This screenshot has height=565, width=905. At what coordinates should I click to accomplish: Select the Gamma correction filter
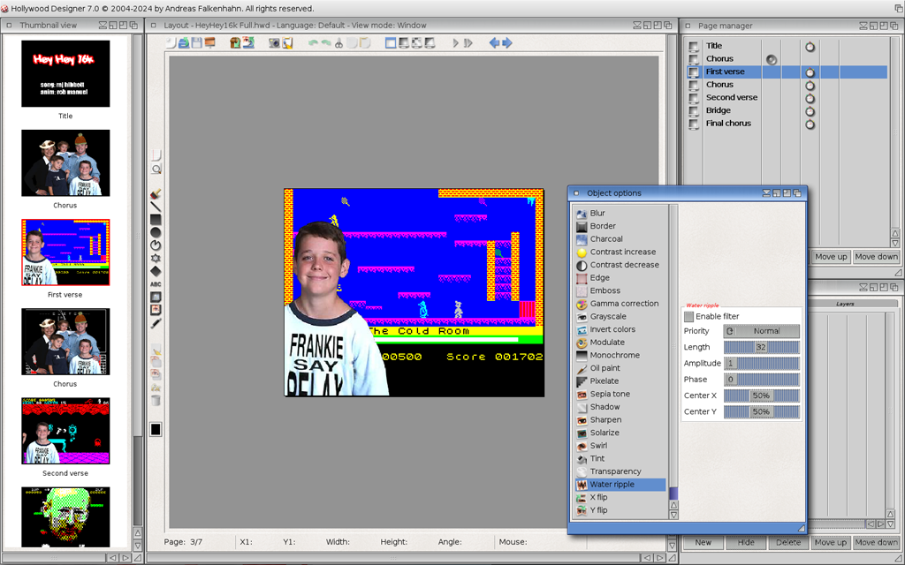(620, 304)
